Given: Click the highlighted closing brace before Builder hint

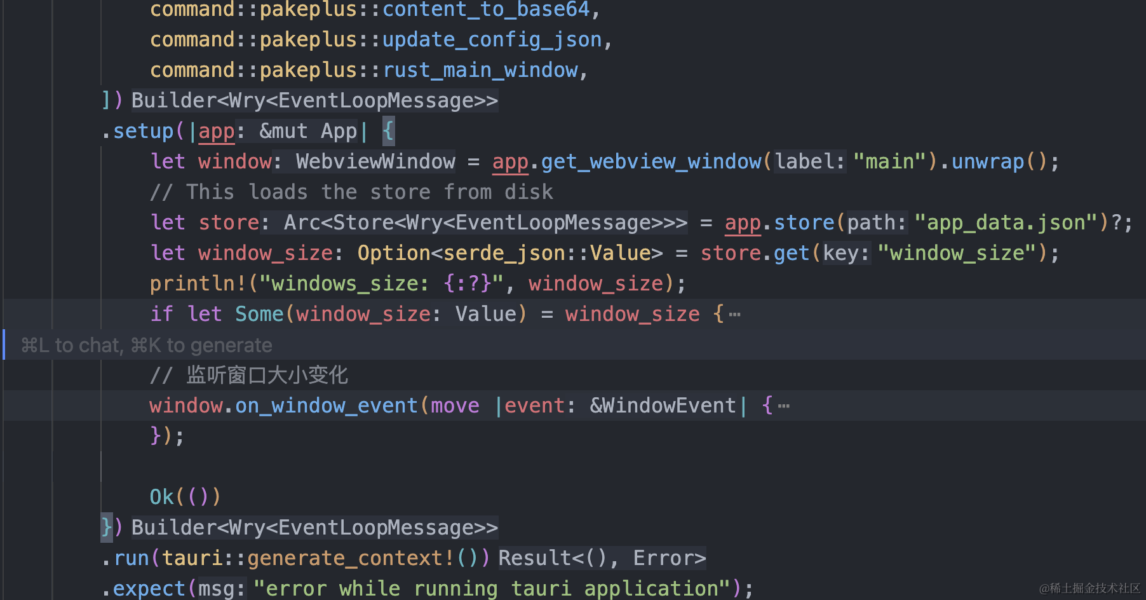Looking at the screenshot, I should (107, 528).
